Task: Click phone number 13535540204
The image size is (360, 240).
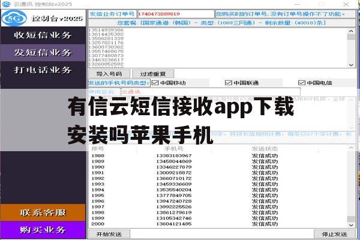Action: 174,190
